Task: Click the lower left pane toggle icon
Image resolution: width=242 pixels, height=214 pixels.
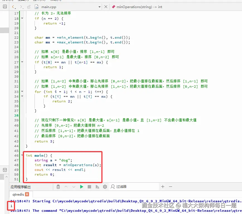Action: click(x=5, y=170)
